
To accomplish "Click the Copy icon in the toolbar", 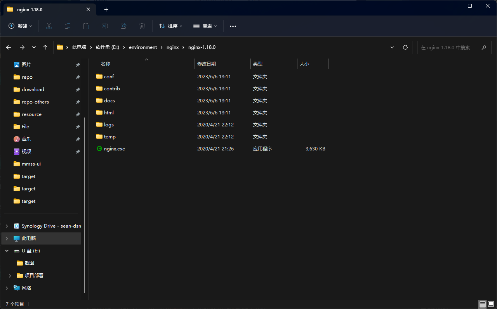I will point(67,26).
